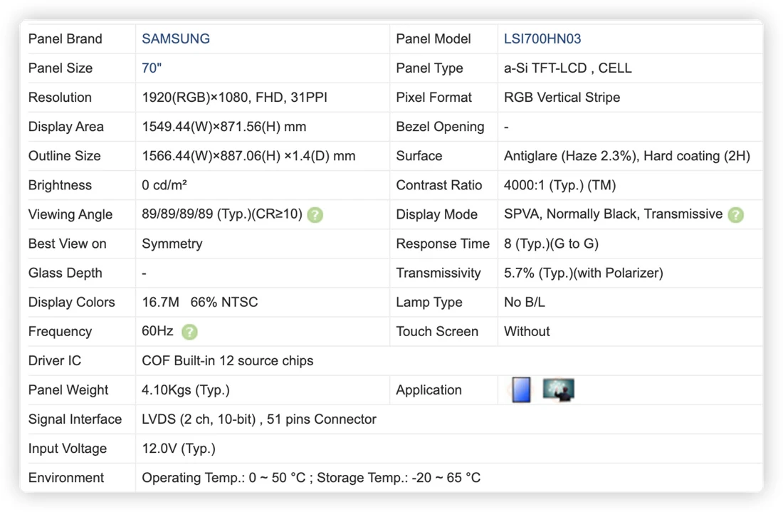Open the help icon beside Viewing Angle value

[315, 215]
